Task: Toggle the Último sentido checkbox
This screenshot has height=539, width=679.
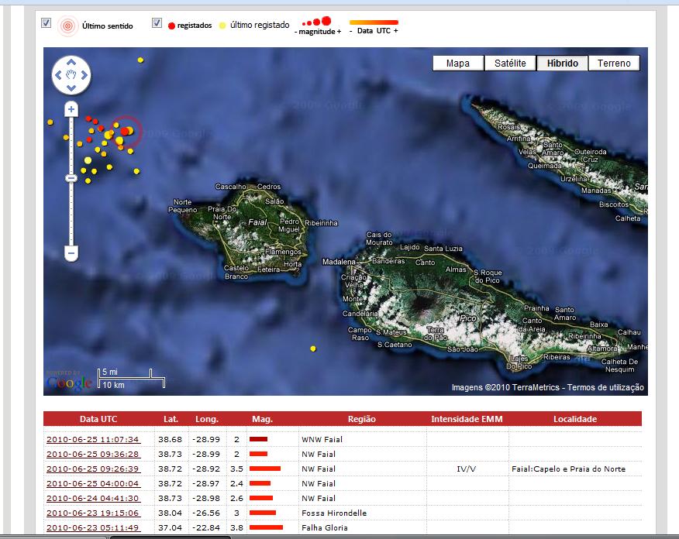Action: coord(46,23)
